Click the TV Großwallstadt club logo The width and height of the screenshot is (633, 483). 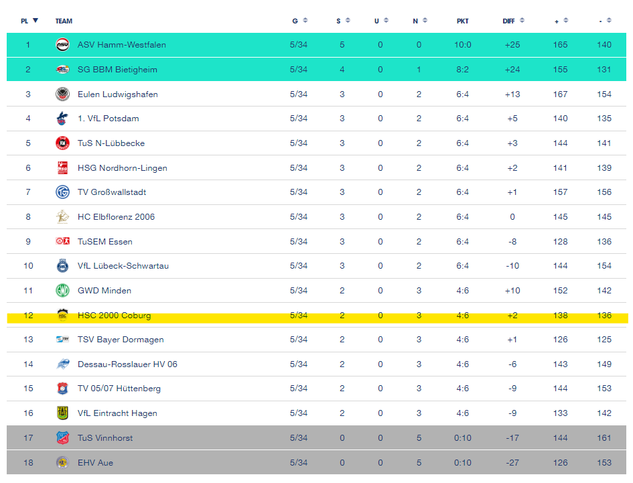pyautogui.click(x=62, y=192)
